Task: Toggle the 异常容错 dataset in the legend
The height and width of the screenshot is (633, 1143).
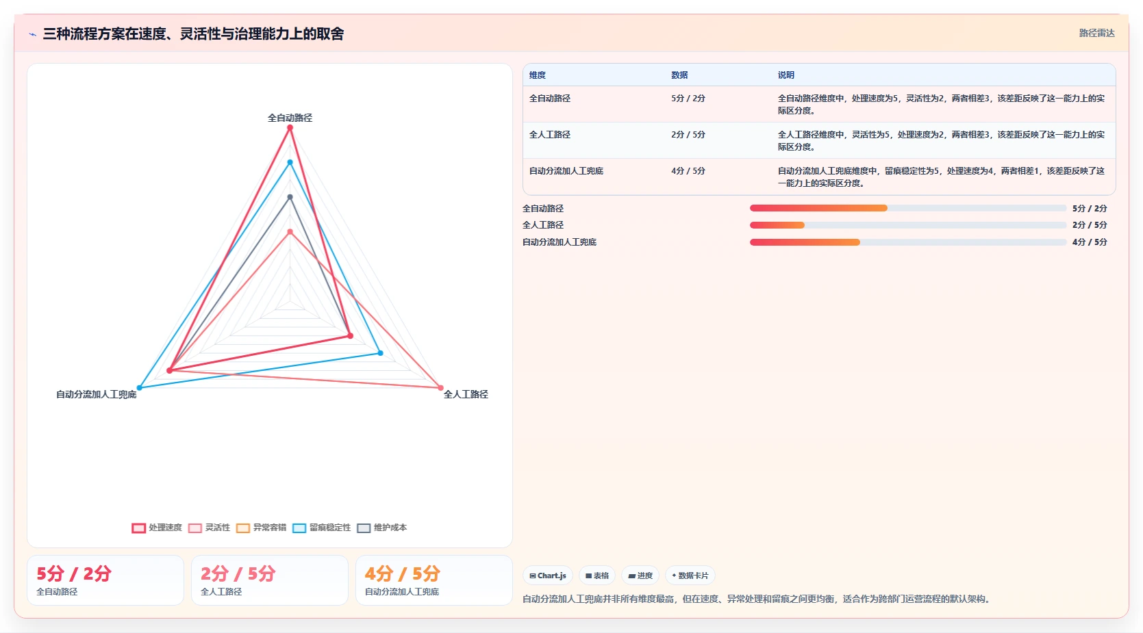Action: point(261,528)
